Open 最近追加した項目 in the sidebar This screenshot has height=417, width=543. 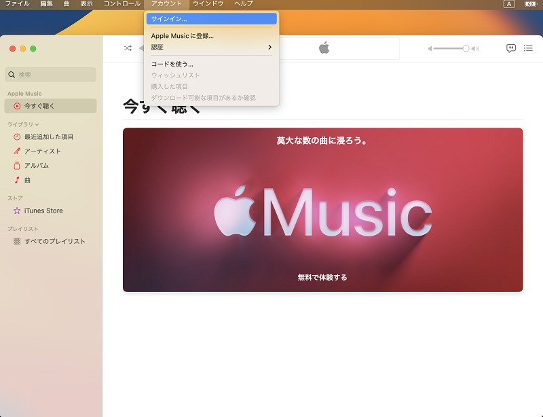[x=50, y=137]
